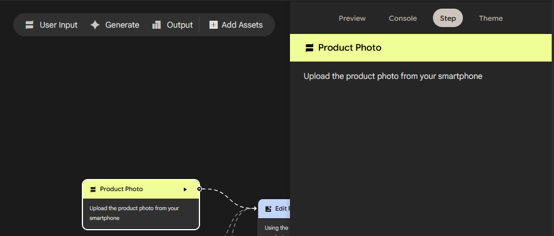
Task: Run the Product Photo node with play arrow
Action: tap(185, 189)
